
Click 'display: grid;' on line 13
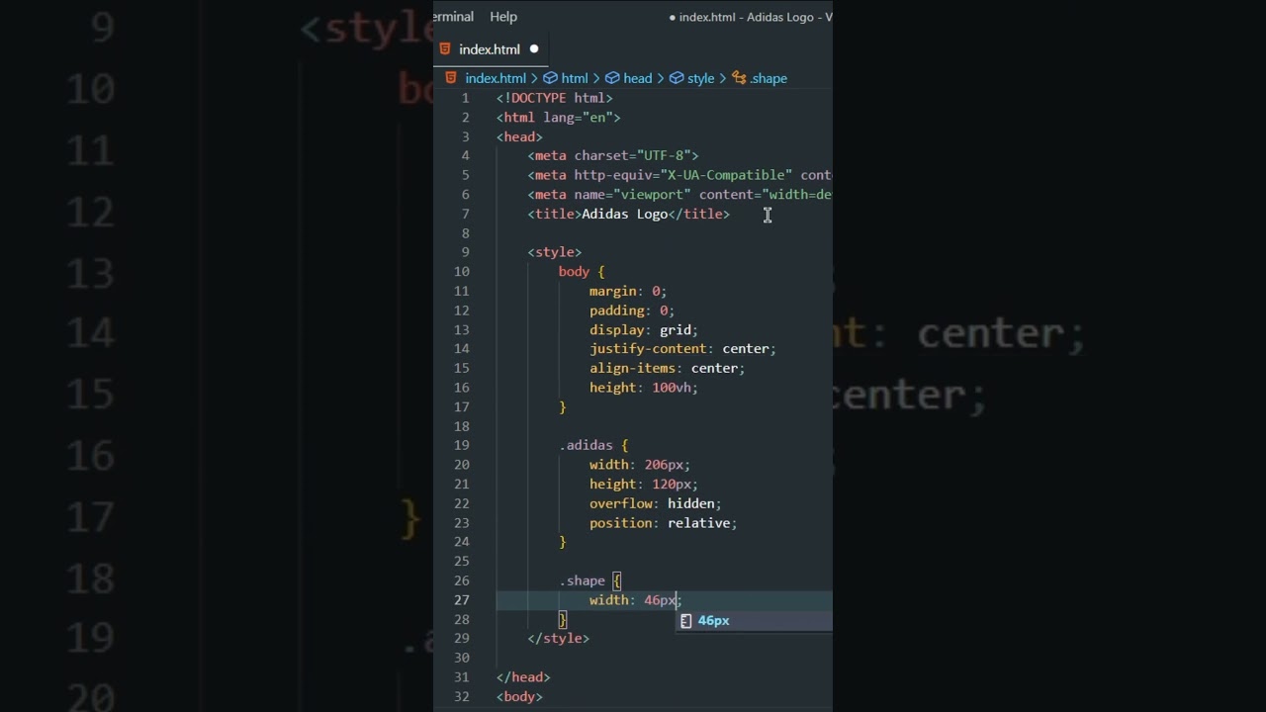click(645, 329)
